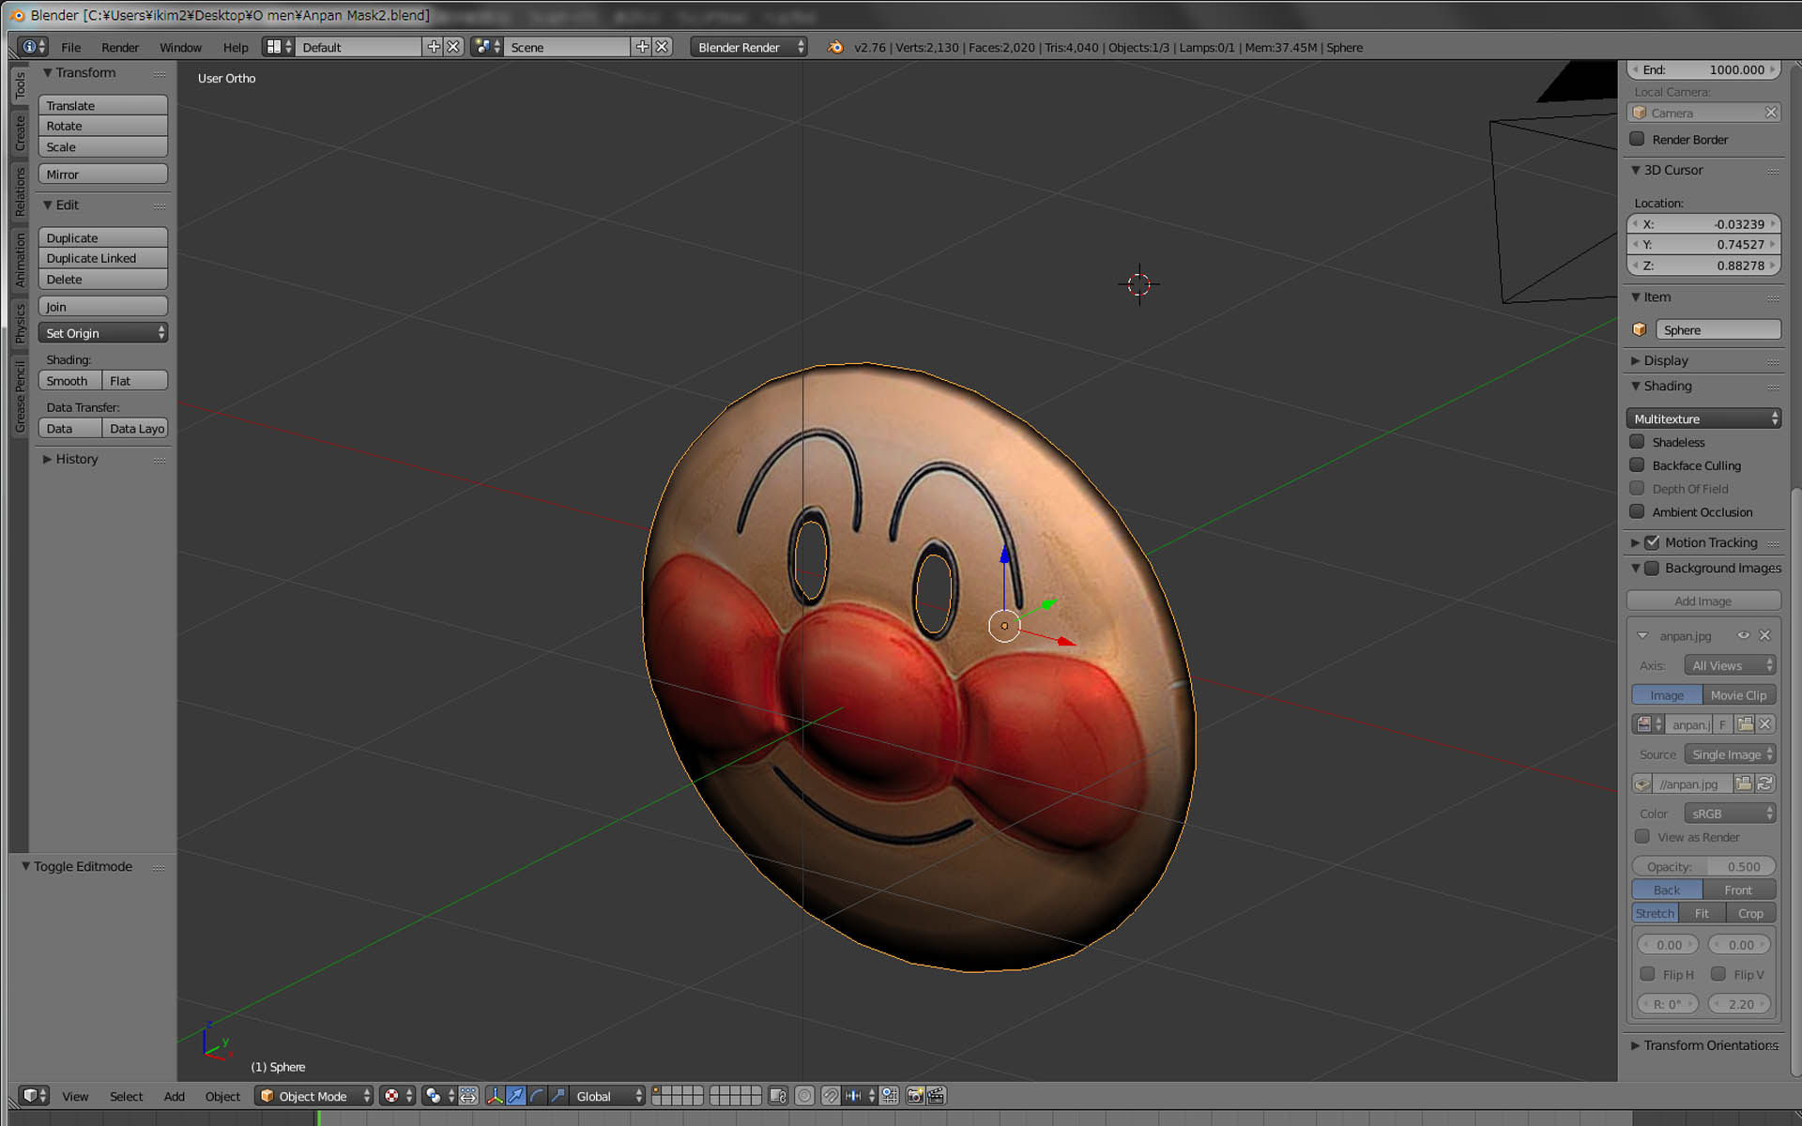Screen dimensions: 1802x1126
Task: Add a new scene with plus icon
Action: tap(642, 47)
